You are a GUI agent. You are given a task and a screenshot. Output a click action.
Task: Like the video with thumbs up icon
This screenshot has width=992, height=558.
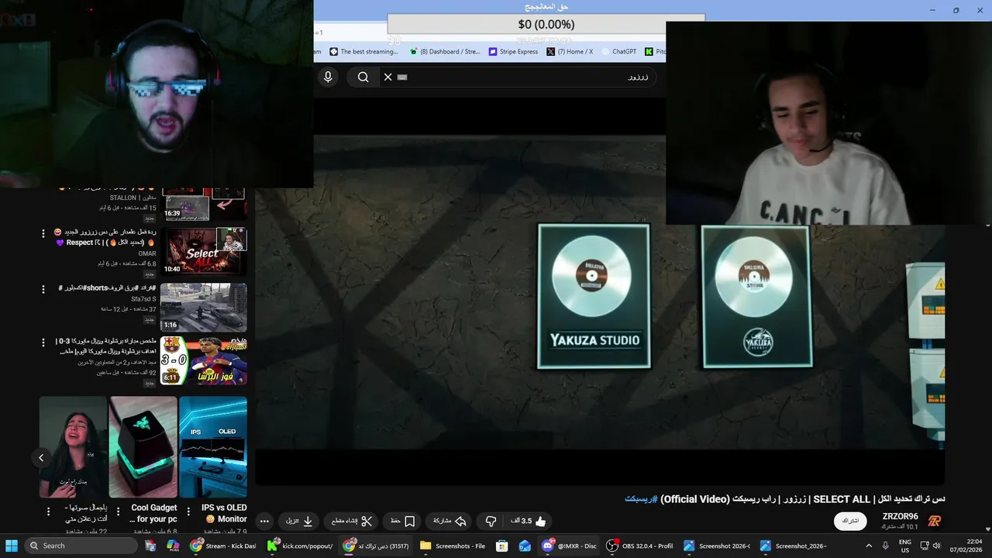click(540, 521)
